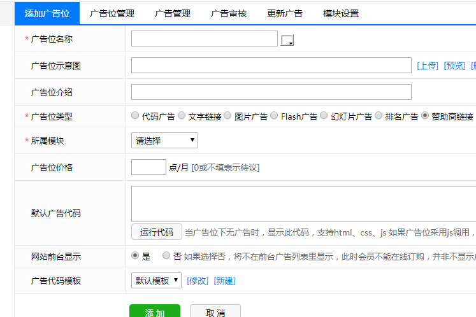Click the 修改 template link
The image size is (476, 317).
(198, 281)
